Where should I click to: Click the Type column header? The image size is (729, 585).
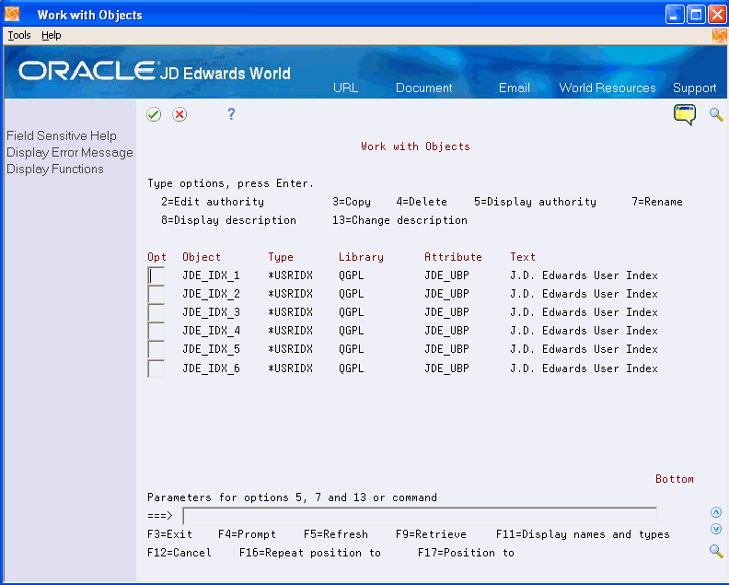coord(281,257)
